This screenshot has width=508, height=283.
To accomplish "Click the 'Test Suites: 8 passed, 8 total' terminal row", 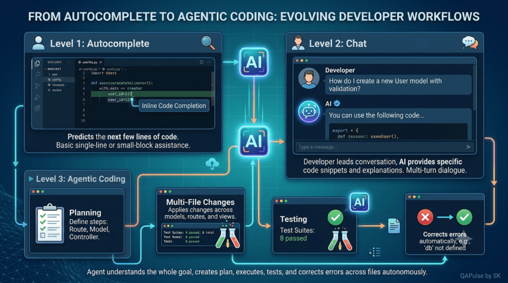I will point(189,232).
